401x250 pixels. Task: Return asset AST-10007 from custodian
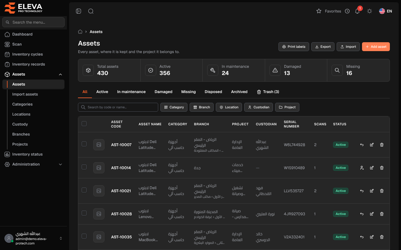pyautogui.click(x=362, y=145)
